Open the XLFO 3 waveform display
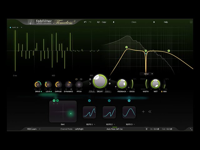This screenshot has height=150, width=200. point(129,112)
